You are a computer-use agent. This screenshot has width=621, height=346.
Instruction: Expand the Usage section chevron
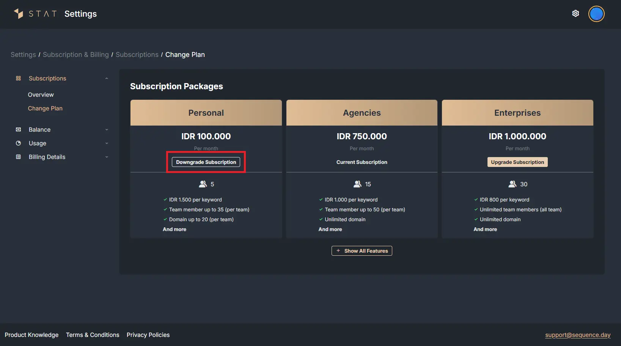[107, 143]
